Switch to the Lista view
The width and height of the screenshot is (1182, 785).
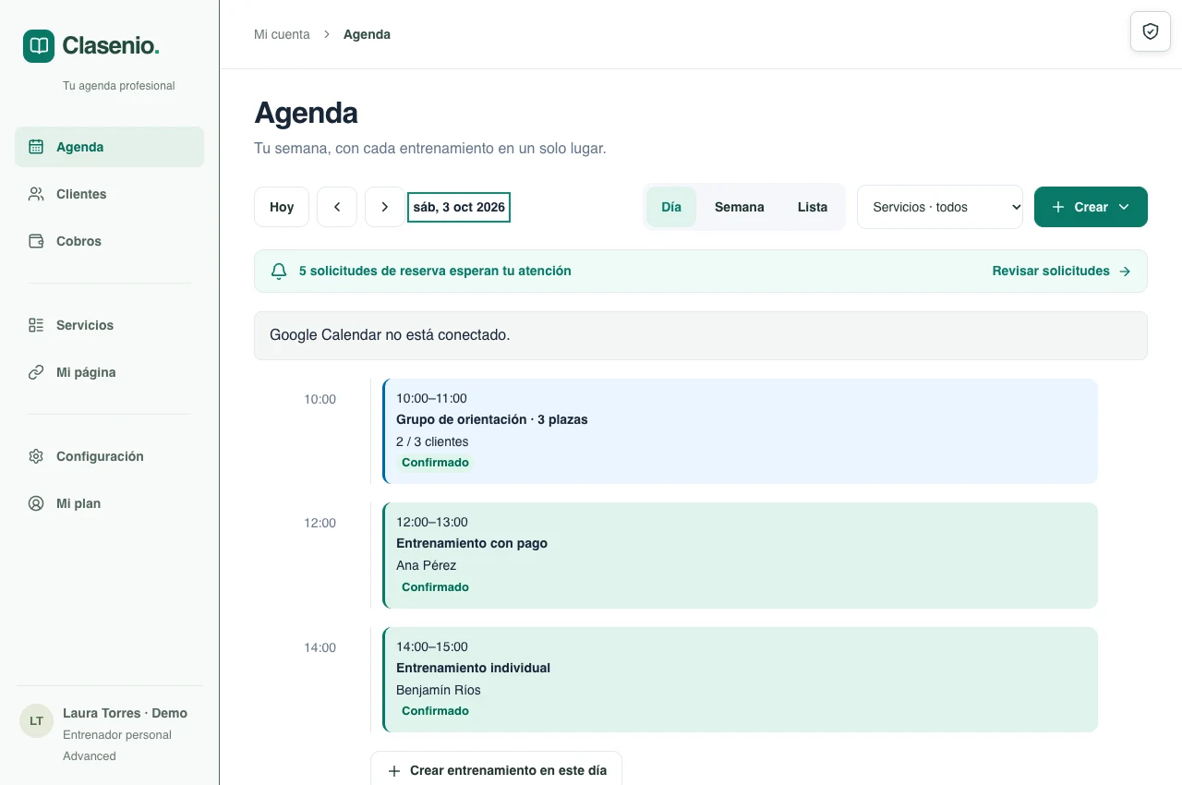(813, 207)
